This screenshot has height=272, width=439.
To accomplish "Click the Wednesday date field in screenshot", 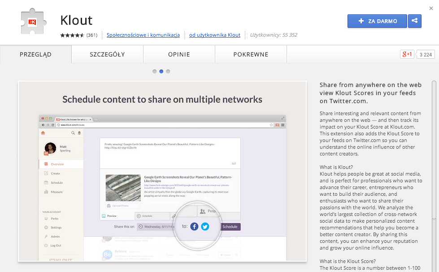I will pos(156,227).
